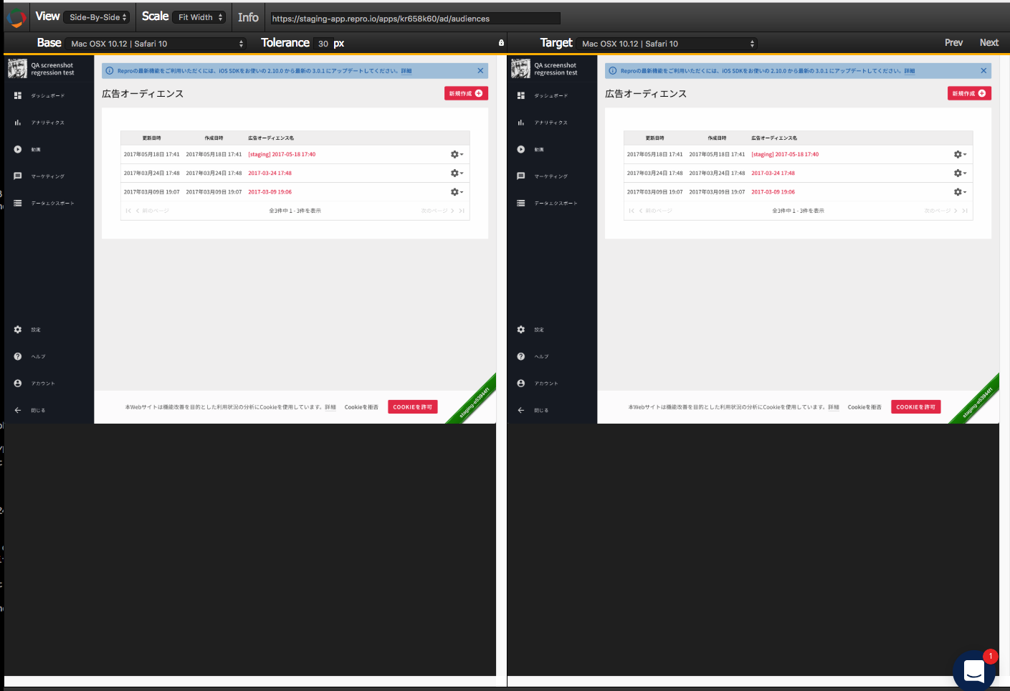Click the Prev navigation item
Viewport: 1010px width, 691px height.
pos(953,43)
